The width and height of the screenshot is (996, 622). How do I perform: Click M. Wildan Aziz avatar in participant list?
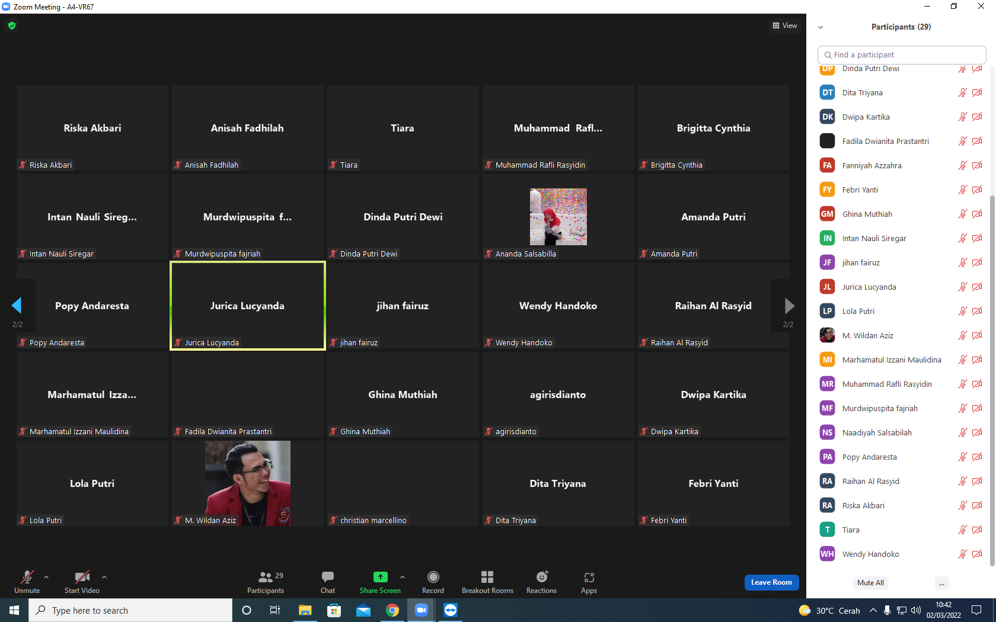pos(827,335)
